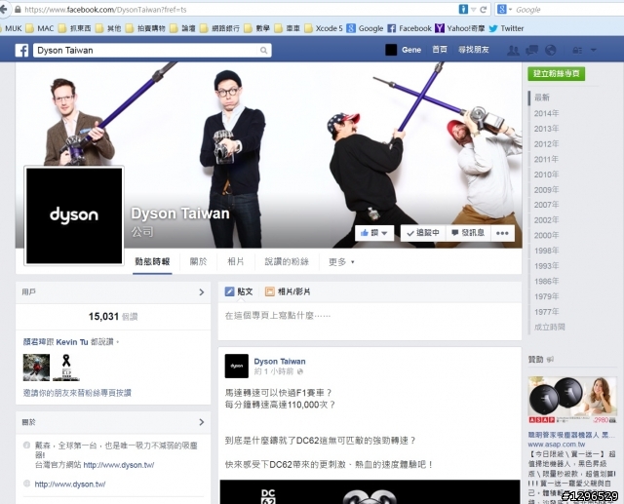Open the Yahoo!奇摩 bookmark
624x504 pixels.
459,28
